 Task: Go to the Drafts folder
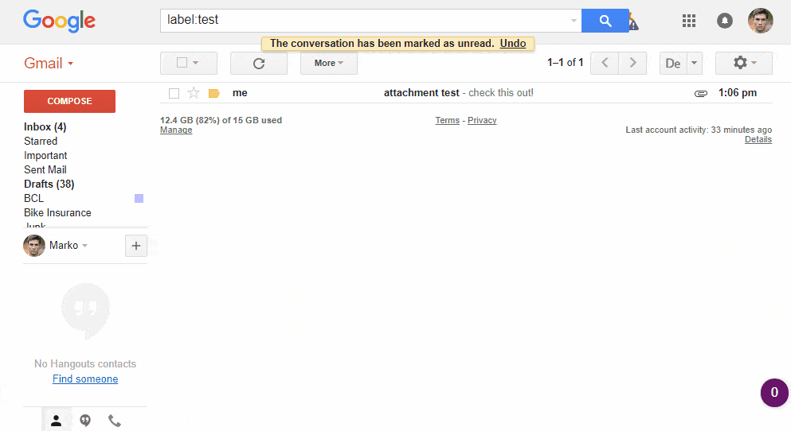49,184
